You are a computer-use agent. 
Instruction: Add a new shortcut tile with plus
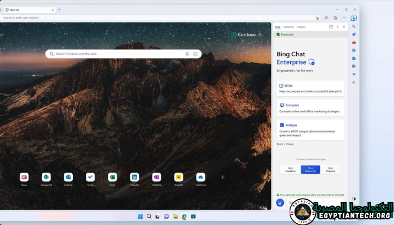222,177
